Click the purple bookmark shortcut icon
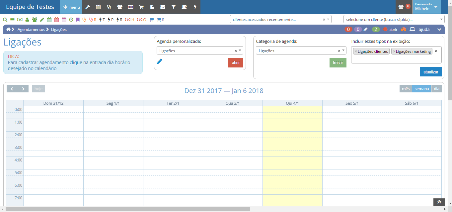The width and height of the screenshot is (452, 212). point(78,20)
